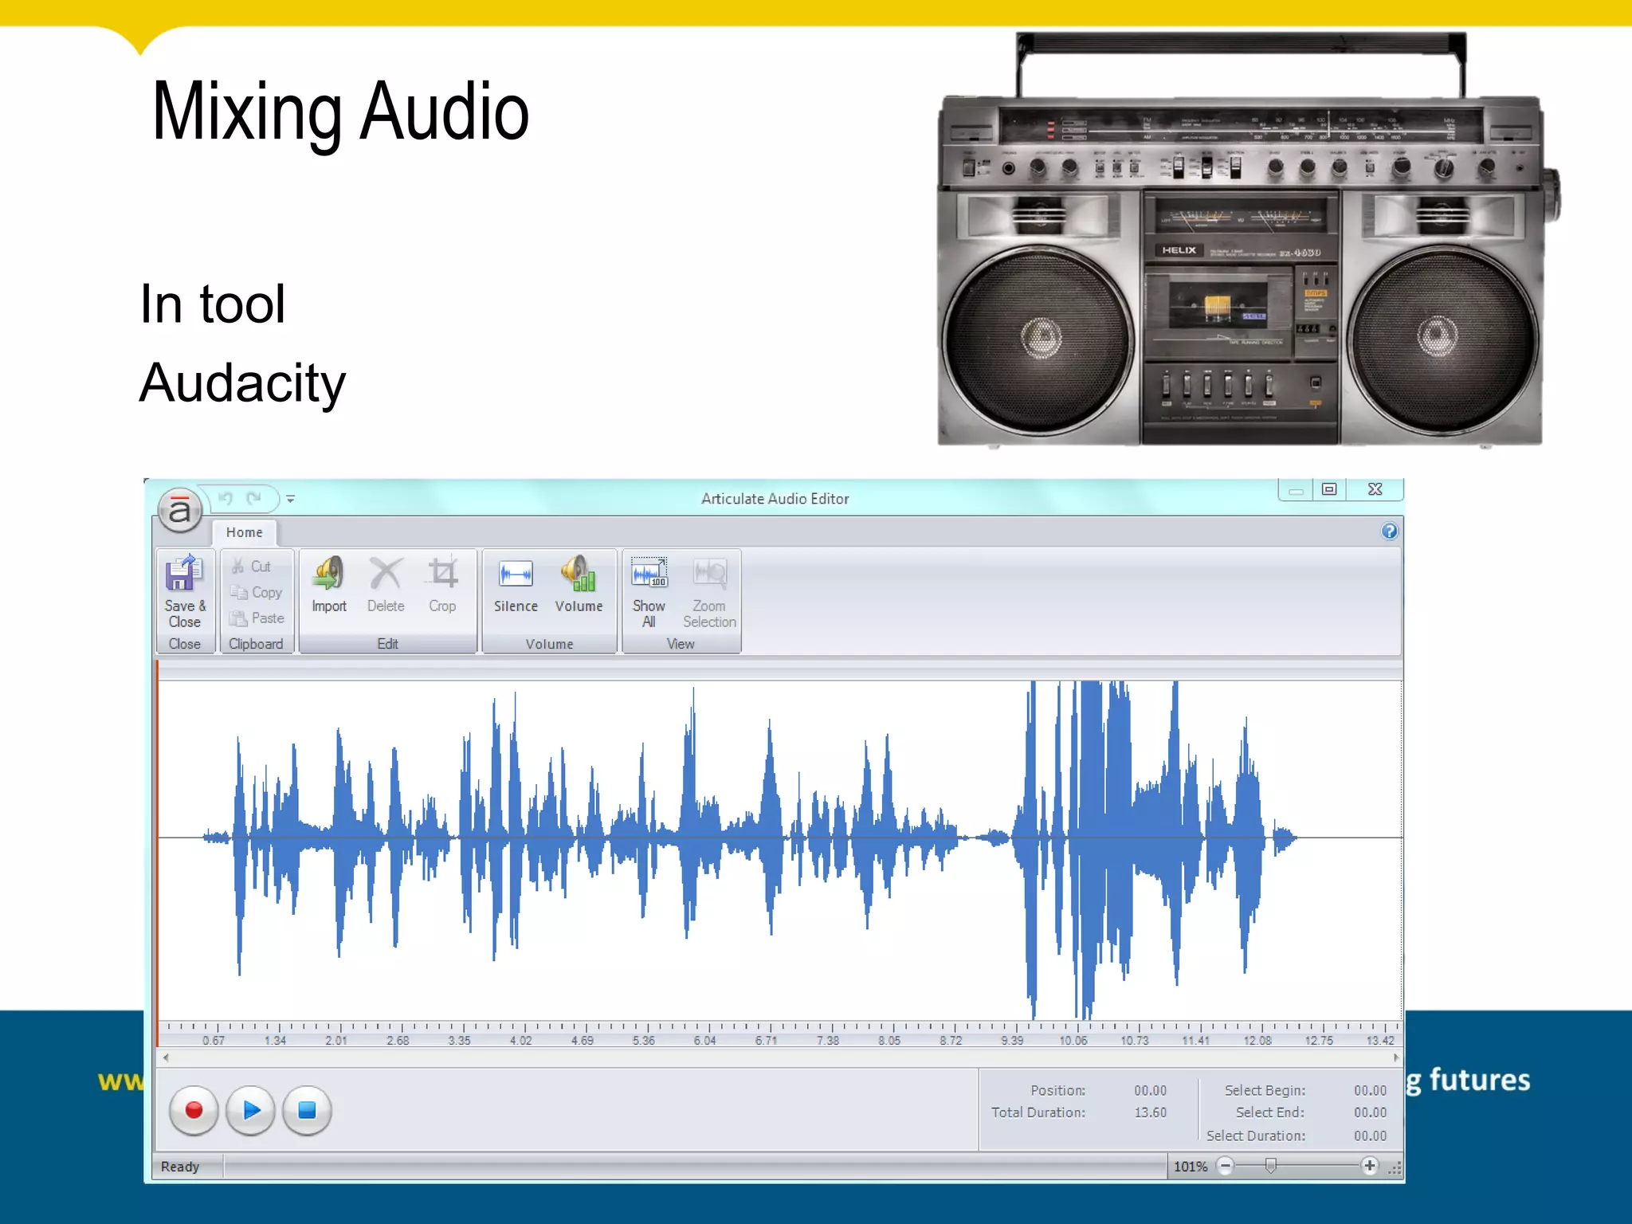Screen dimensions: 1632x1224
Task: Click Copy in the Clipboard group
Action: tap(257, 592)
